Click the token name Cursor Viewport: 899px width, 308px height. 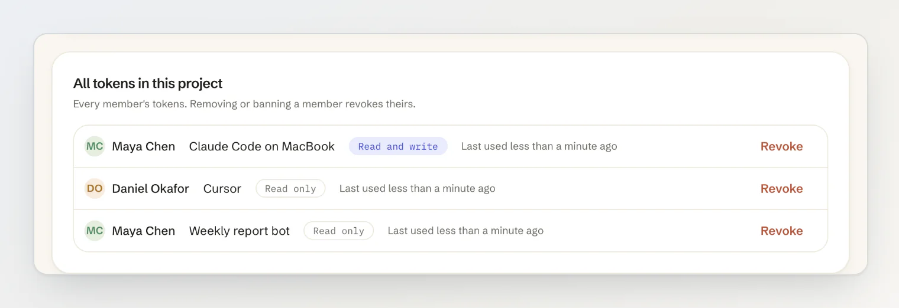(222, 189)
